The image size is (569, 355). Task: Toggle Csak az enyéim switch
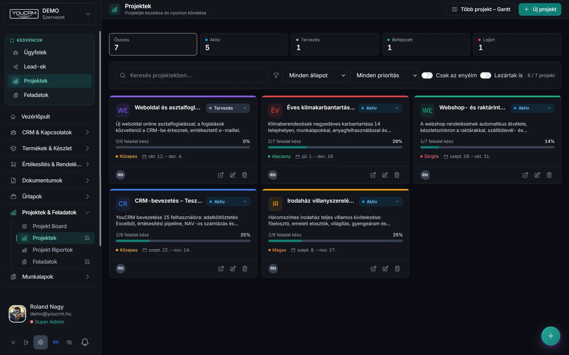pyautogui.click(x=427, y=75)
